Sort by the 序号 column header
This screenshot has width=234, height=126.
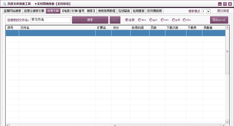12,28
